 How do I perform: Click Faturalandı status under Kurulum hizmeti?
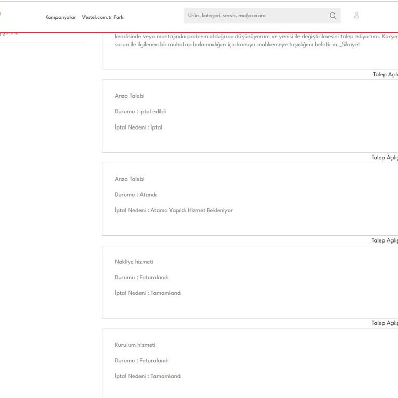tap(141, 361)
